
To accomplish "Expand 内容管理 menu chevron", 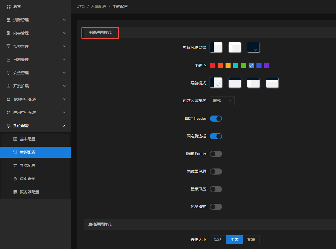I will 64,33.
